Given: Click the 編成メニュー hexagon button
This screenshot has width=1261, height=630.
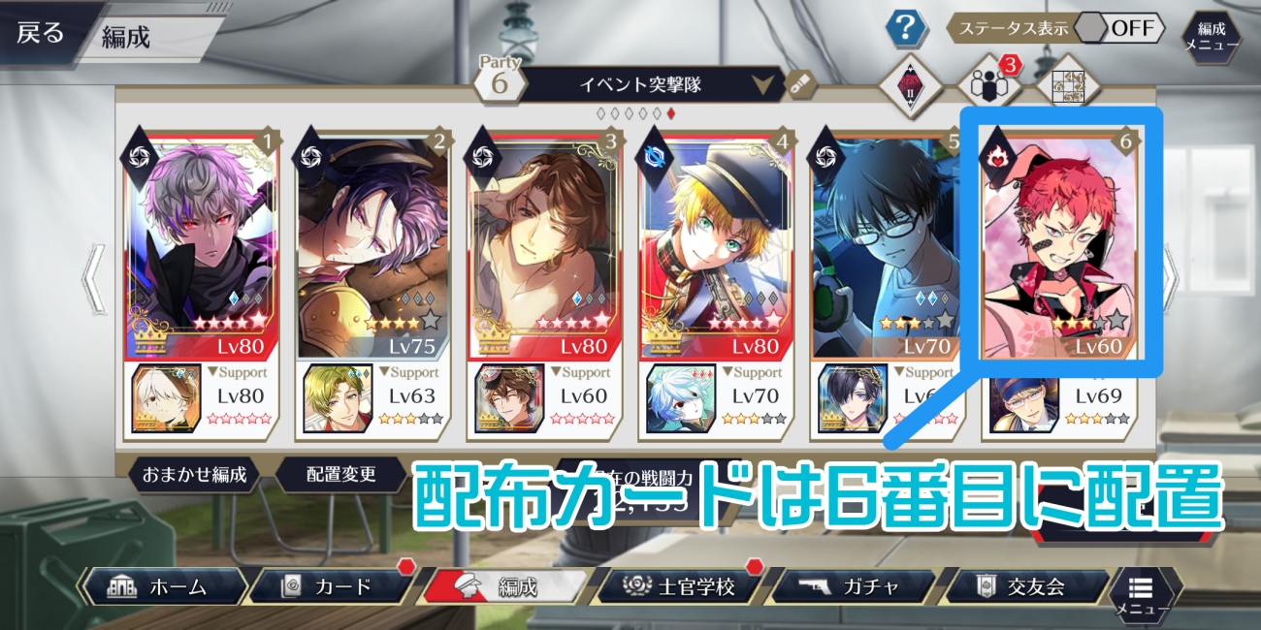Looking at the screenshot, I should [x=1211, y=37].
